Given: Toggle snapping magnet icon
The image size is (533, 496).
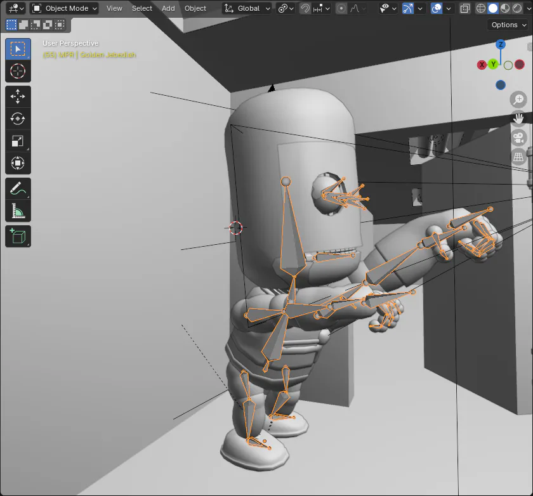Looking at the screenshot, I should click(x=305, y=8).
